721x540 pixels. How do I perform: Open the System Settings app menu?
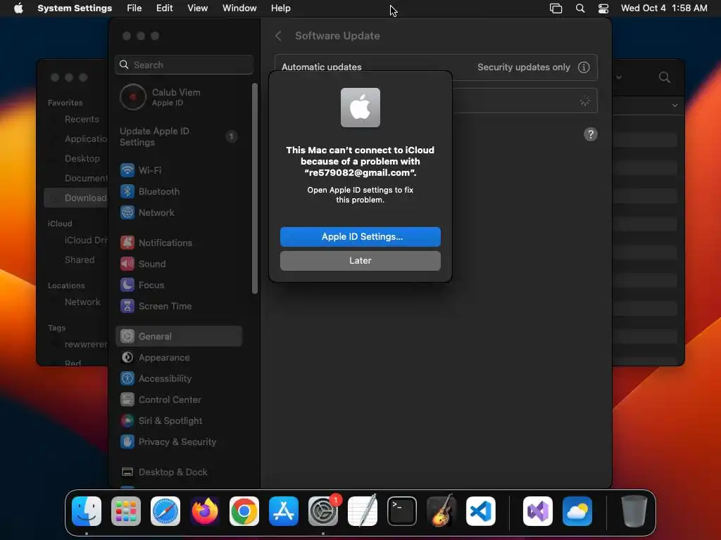[x=75, y=8]
